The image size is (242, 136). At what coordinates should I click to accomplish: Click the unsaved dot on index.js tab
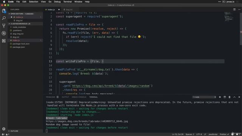(x=59, y=9)
